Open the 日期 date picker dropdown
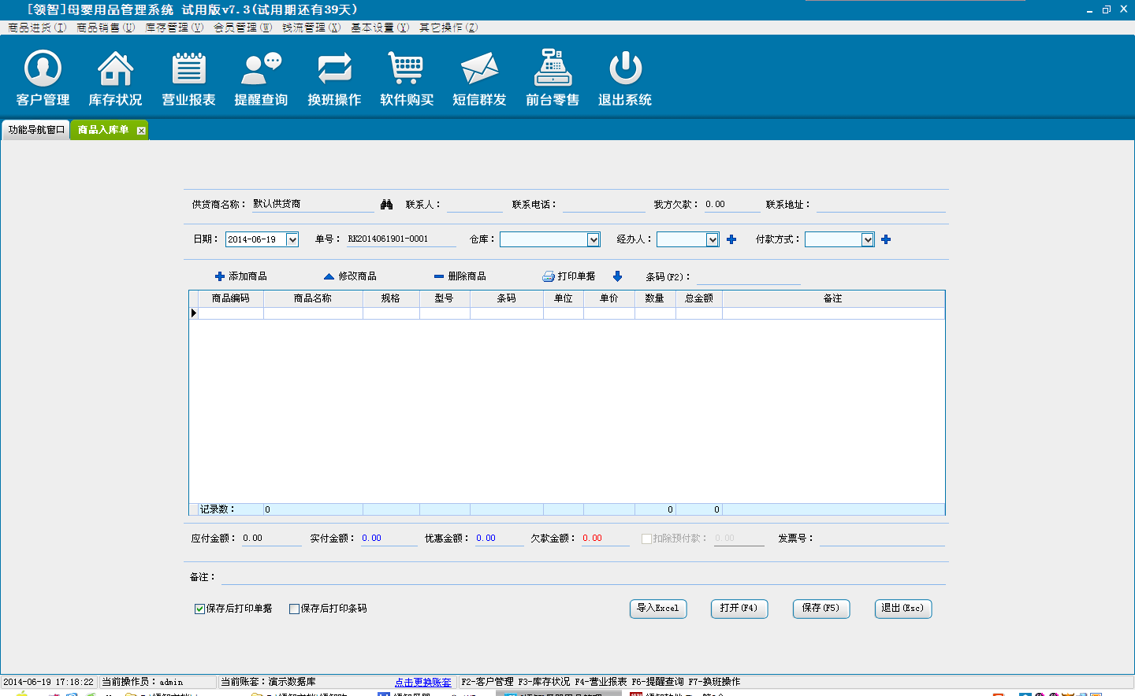The width and height of the screenshot is (1135, 696). tap(292, 239)
